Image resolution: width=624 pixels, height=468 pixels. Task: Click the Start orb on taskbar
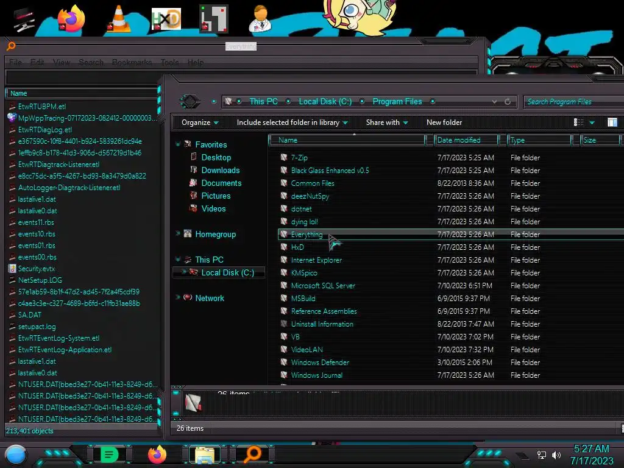pyautogui.click(x=16, y=455)
